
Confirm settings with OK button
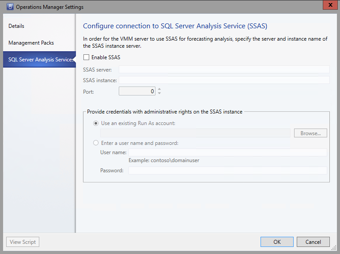pyautogui.click(x=277, y=242)
